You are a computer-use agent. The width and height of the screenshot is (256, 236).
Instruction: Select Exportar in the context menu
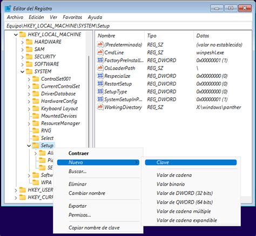coord(98,206)
